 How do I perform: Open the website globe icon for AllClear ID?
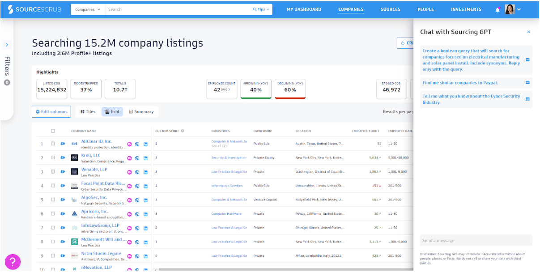point(137,144)
